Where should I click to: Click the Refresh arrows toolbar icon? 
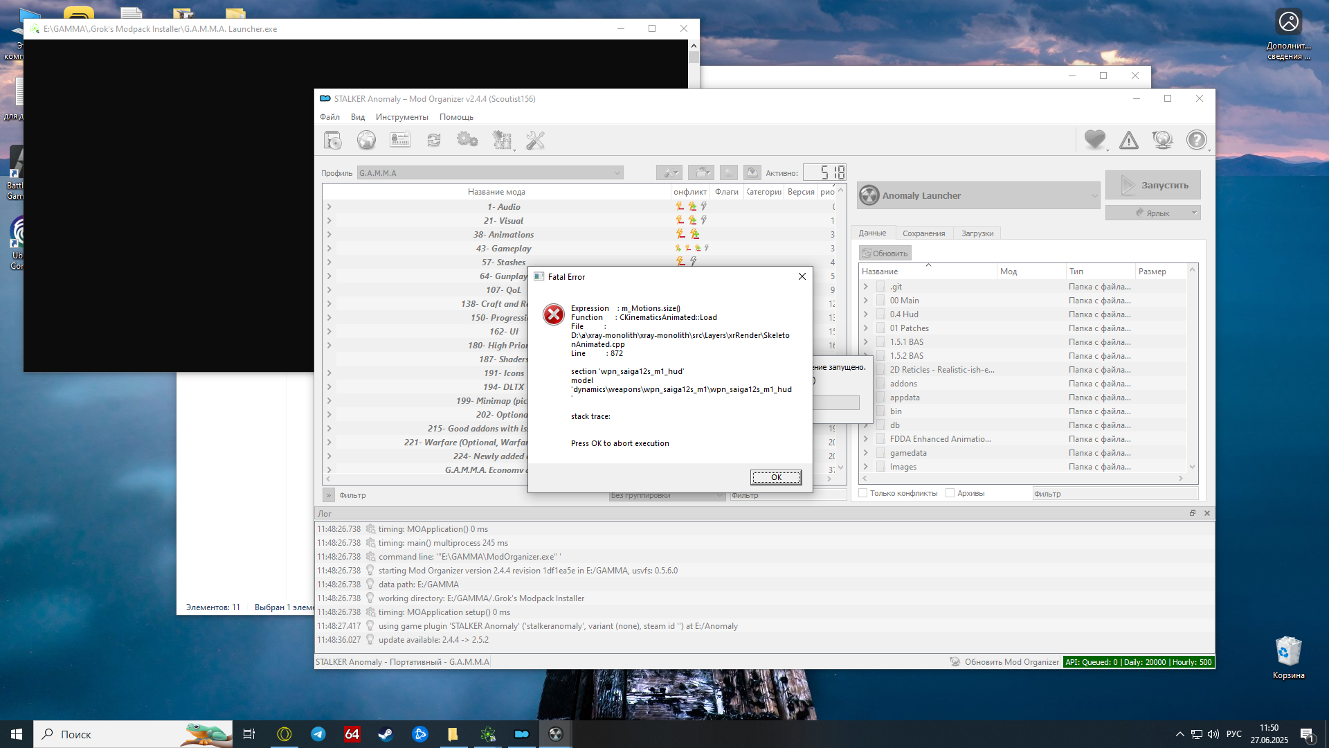tap(434, 141)
